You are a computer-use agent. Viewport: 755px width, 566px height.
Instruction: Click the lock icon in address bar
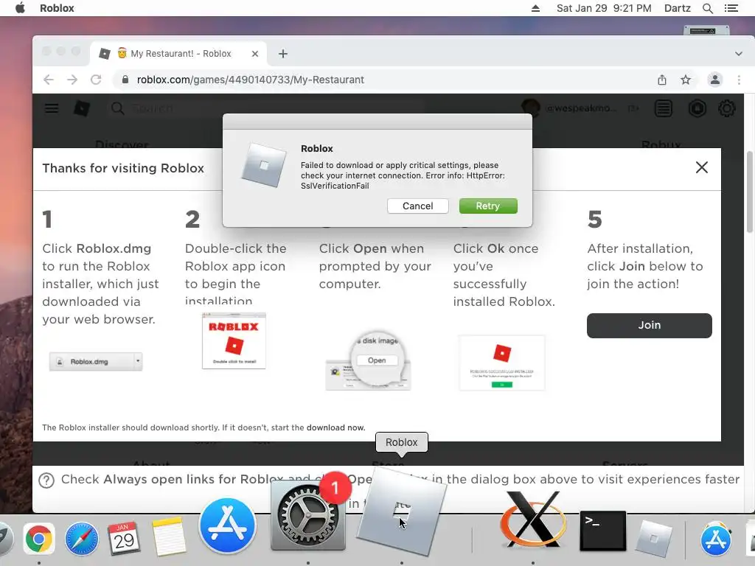[125, 80]
